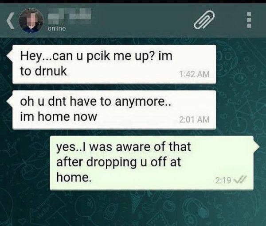Select the "yes..I was aware" reply bubble
This screenshot has width=266, height=226.
tap(152, 163)
